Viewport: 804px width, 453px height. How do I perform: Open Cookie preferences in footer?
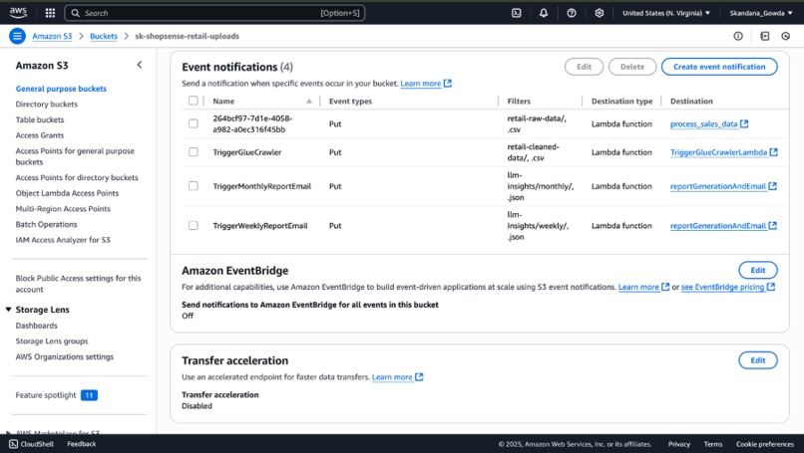coord(764,444)
